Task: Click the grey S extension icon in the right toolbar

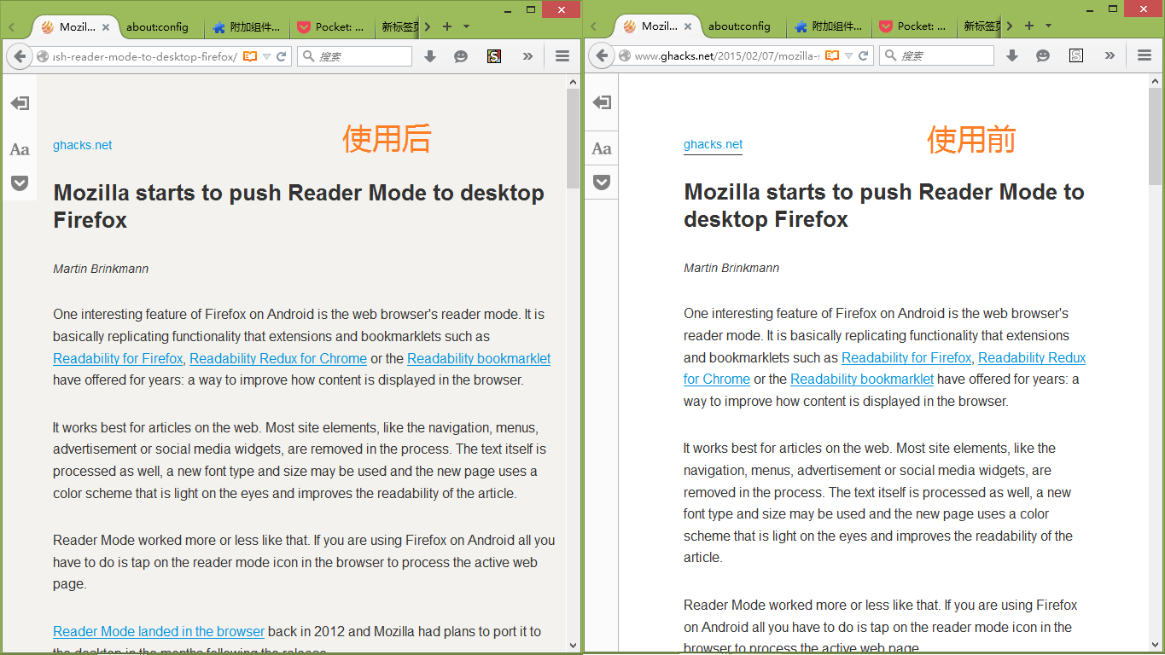Action: tap(1076, 56)
